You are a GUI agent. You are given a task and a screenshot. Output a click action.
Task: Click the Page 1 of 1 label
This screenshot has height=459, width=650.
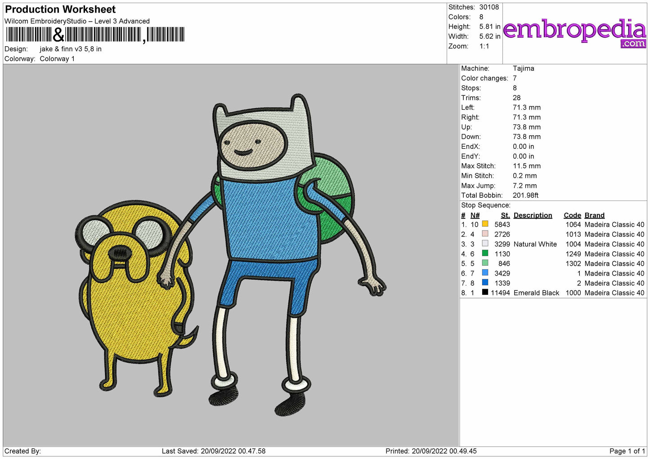point(627,451)
